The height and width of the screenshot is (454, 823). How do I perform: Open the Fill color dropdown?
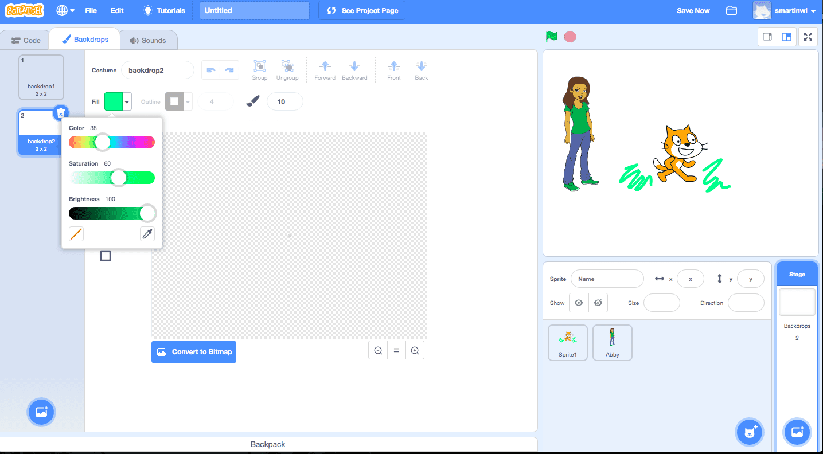coord(118,101)
